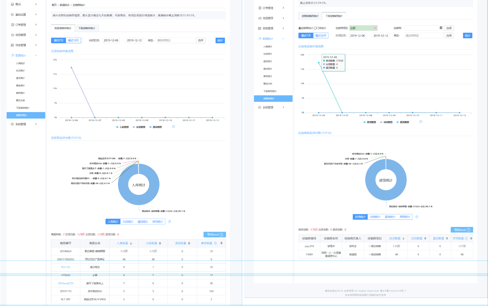
Task: Click help icon next to right 库存统计 segment
Action: click(417, 217)
